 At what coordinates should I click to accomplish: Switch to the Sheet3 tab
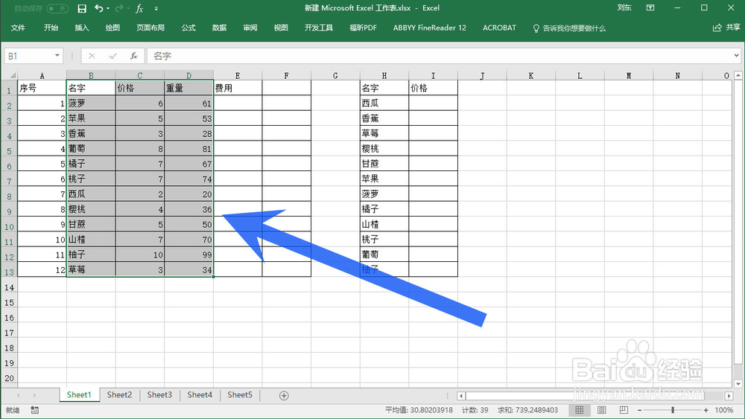[x=159, y=394]
